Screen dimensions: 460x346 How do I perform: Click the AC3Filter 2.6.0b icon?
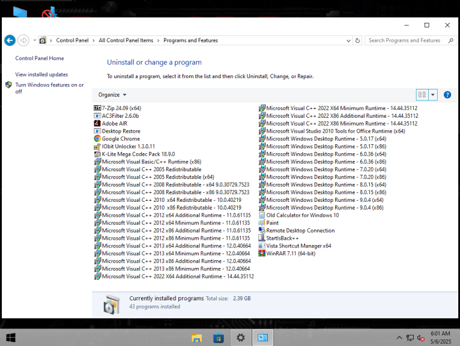97,115
